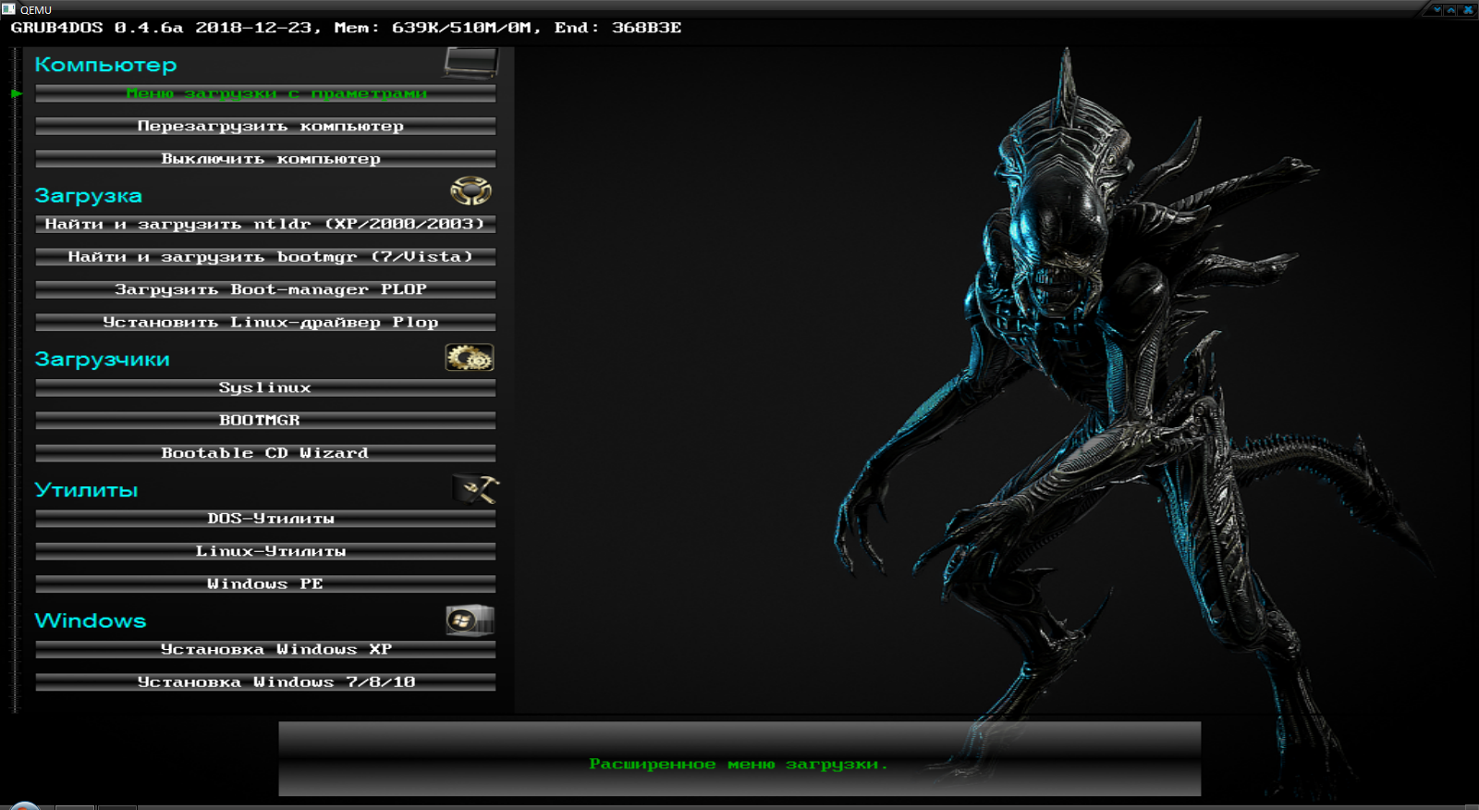Image resolution: width=1479 pixels, height=810 pixels.
Task: Open the DOS-Утилиты entry
Action: point(265,519)
